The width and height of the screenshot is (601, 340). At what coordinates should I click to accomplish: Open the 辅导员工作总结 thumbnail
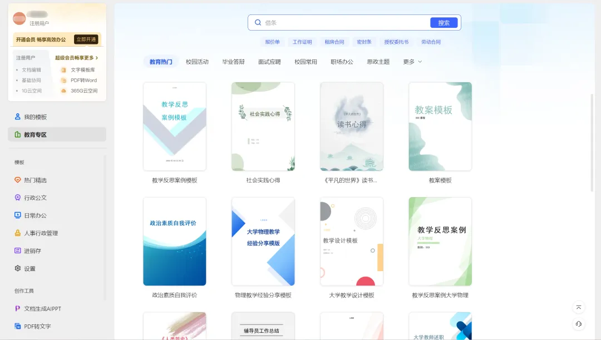[263, 326]
